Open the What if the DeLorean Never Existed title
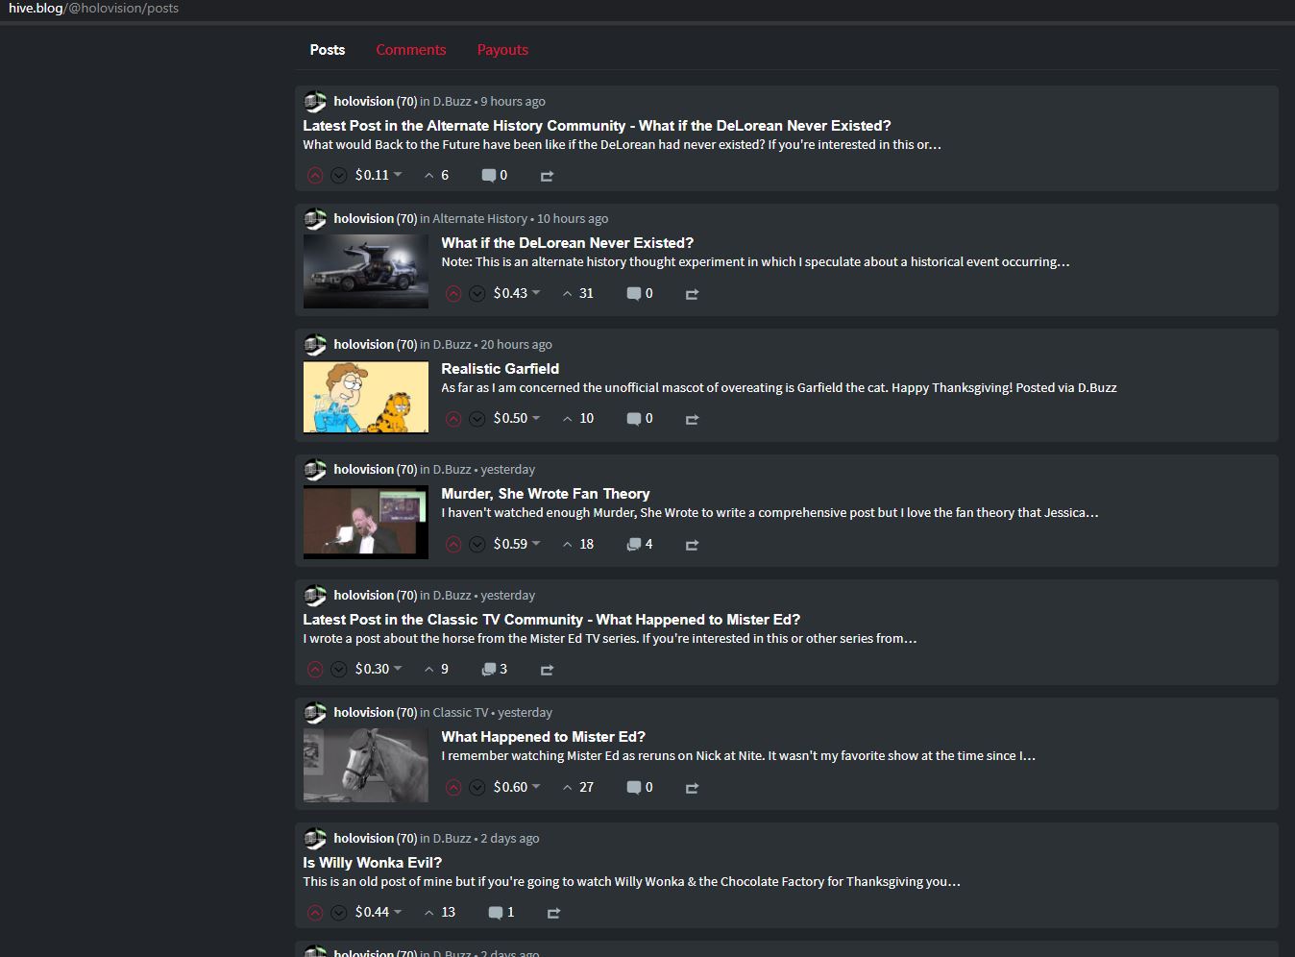The width and height of the screenshot is (1295, 957). pyautogui.click(x=567, y=243)
